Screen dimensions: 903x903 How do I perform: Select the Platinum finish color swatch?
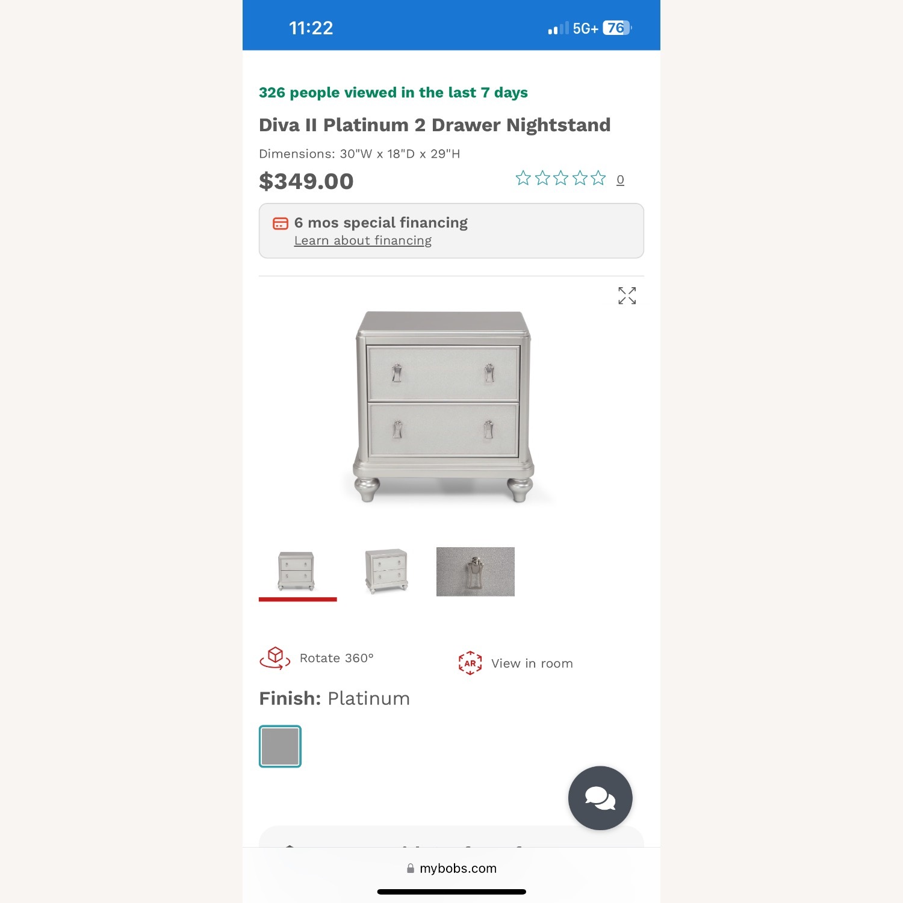(280, 746)
